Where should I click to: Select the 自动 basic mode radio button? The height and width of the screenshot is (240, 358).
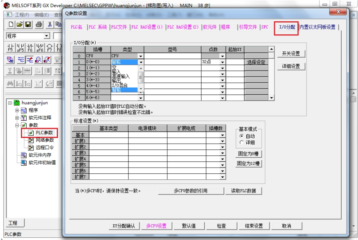(242, 136)
